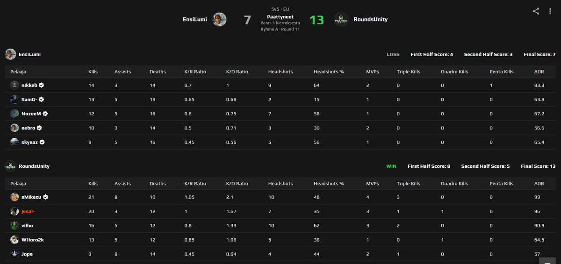The width and height of the screenshot is (561, 264).
Task: Click the WIN label for RoundsUnity
Action: click(x=391, y=166)
